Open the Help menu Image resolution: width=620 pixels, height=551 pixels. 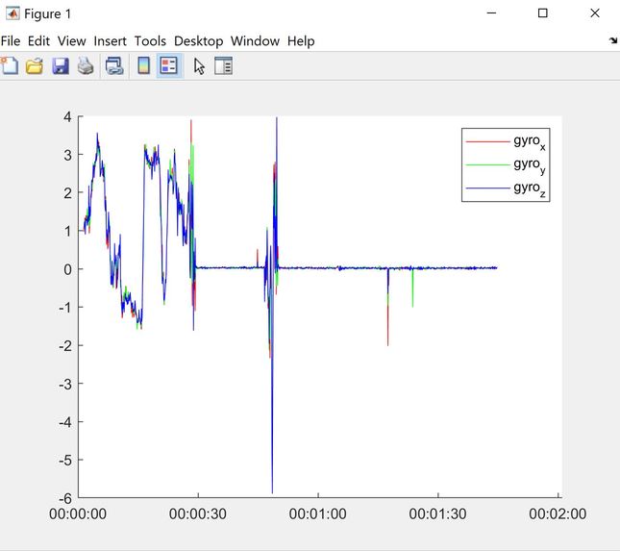[301, 40]
